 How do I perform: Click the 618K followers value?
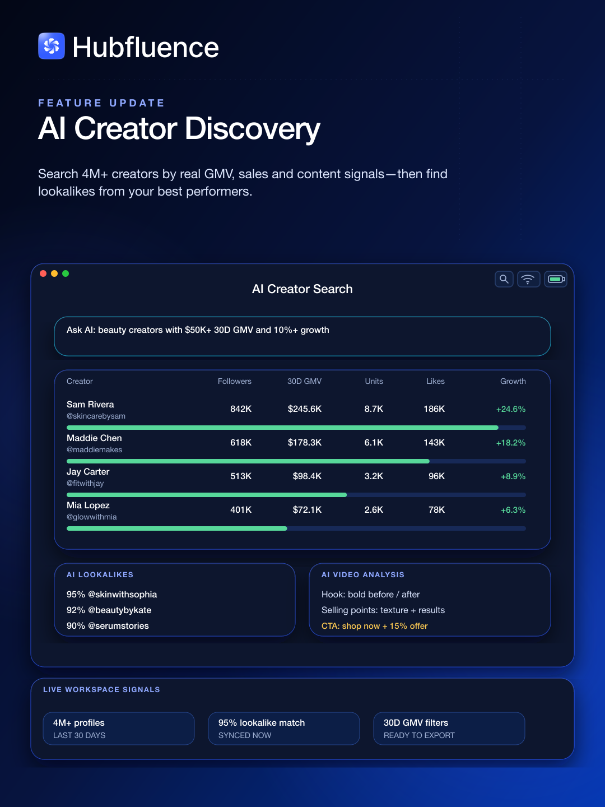(241, 443)
